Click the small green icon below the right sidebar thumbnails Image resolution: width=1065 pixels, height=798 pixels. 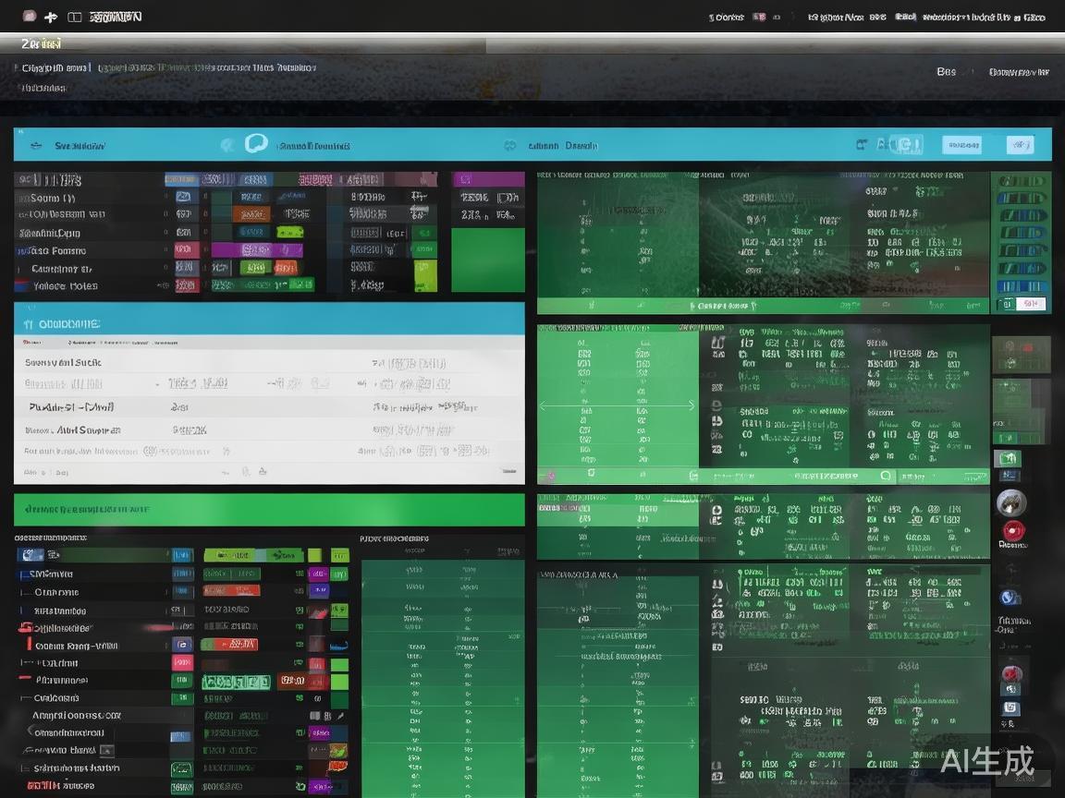[1007, 458]
